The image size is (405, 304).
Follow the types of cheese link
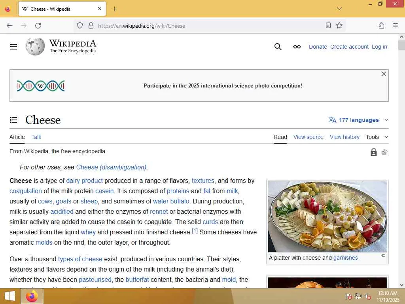coord(80,259)
